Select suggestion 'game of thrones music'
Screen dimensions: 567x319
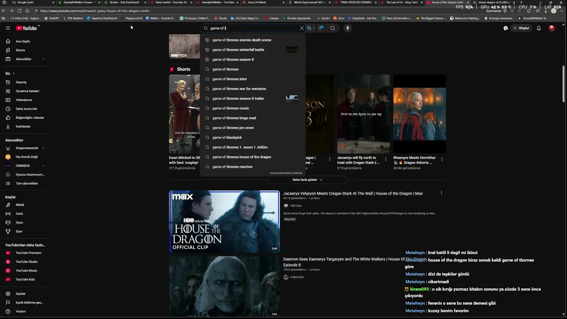click(252, 108)
